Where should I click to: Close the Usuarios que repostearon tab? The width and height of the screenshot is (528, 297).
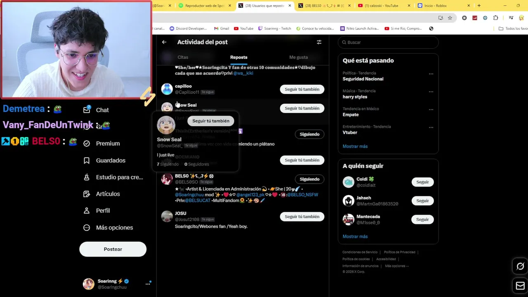click(x=290, y=6)
